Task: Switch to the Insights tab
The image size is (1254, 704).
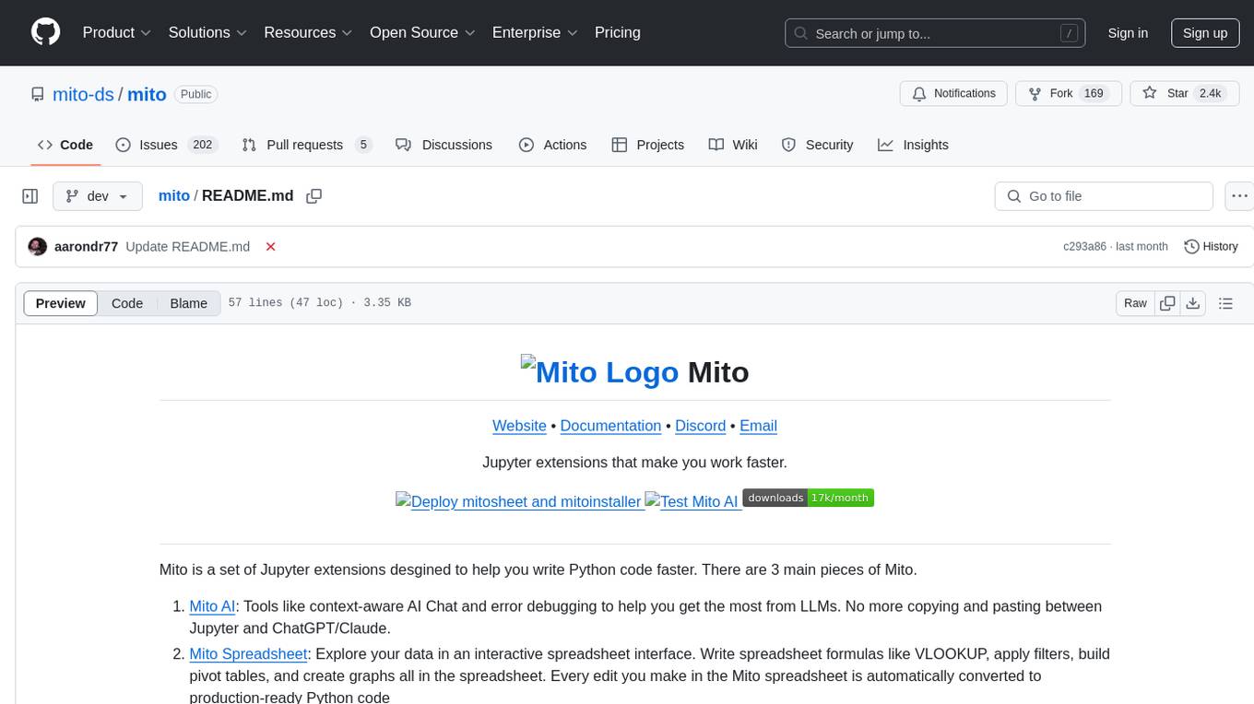Action: click(x=913, y=145)
